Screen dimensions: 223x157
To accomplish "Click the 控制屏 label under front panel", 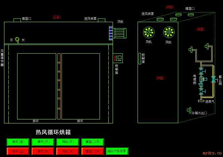I will [x=117, y=69].
